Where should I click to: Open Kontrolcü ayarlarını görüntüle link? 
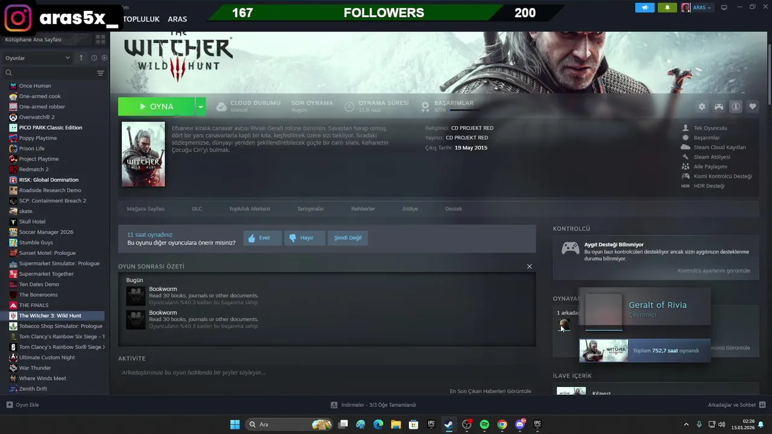point(714,271)
